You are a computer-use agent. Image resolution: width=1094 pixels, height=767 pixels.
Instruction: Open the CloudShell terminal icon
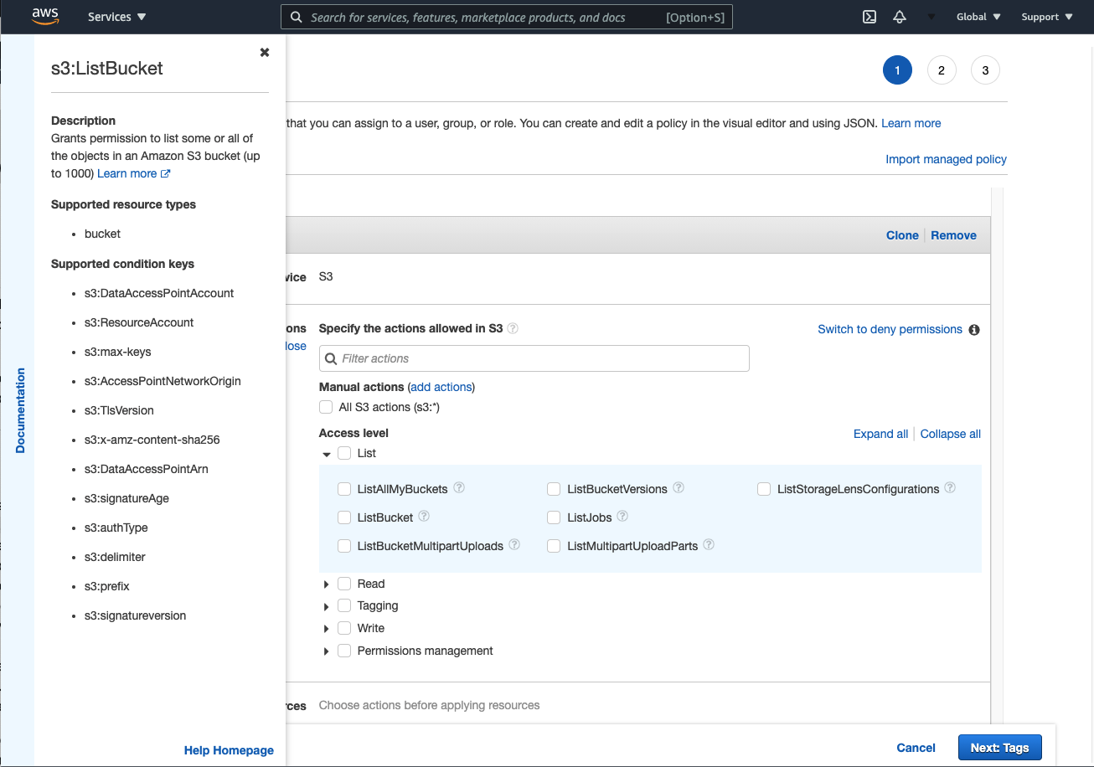point(869,16)
